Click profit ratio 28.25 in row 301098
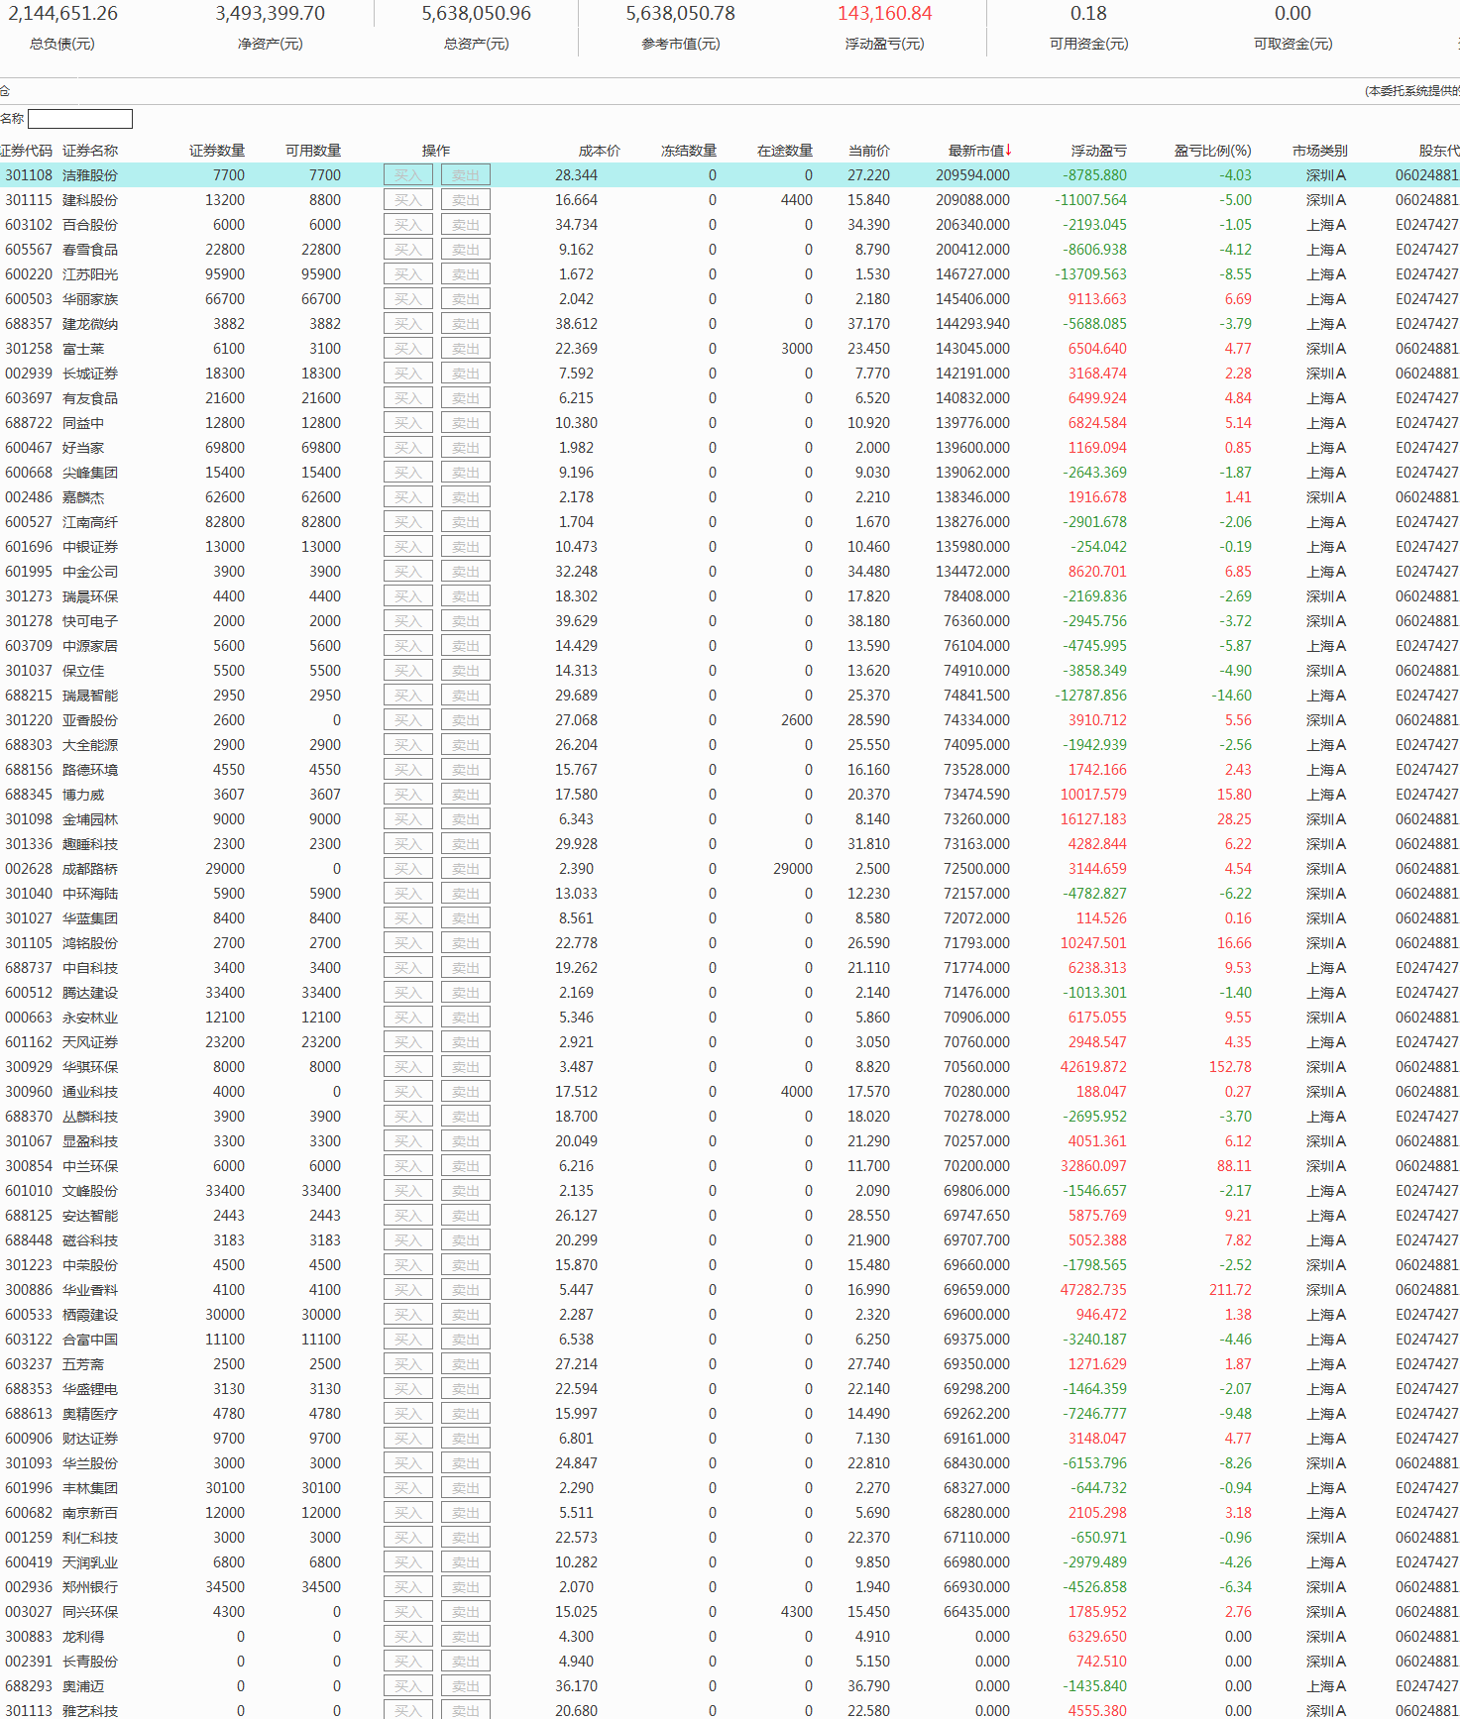Viewport: 1460px width, 1719px height. [x=1234, y=819]
